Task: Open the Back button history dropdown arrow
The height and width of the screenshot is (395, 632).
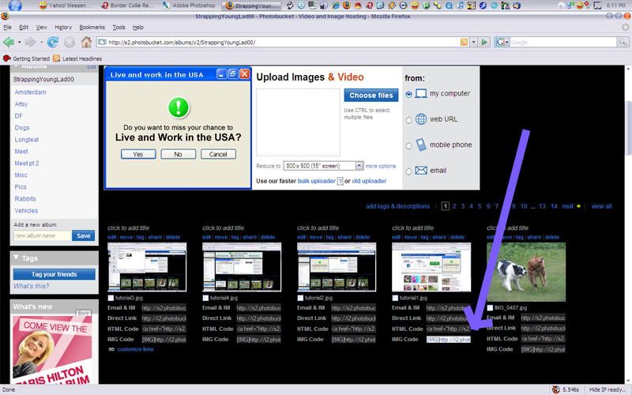Action: [19, 42]
